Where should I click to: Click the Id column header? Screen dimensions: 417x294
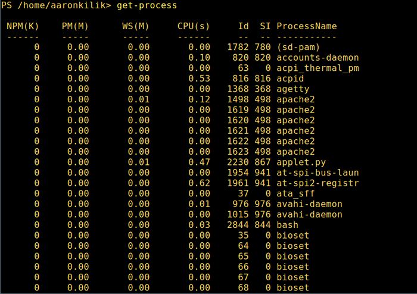[x=243, y=26]
